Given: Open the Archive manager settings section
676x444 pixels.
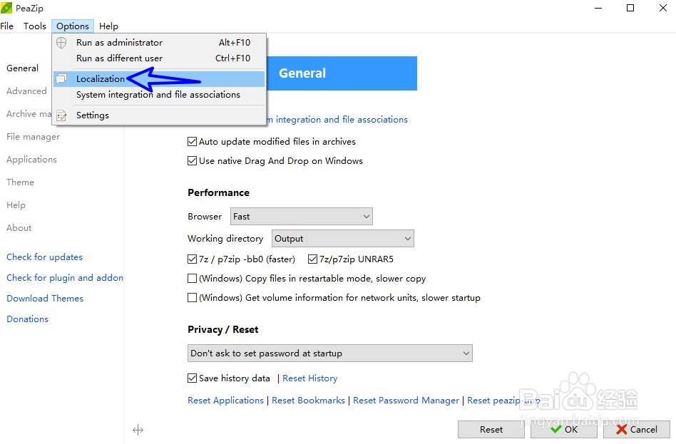Looking at the screenshot, I should pyautogui.click(x=29, y=114).
